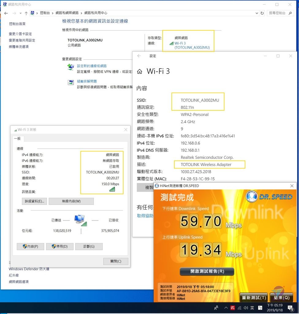Click the home icon in Settings
Image resolution: width=299 pixels, height=314 pixels.
(x=140, y=71)
